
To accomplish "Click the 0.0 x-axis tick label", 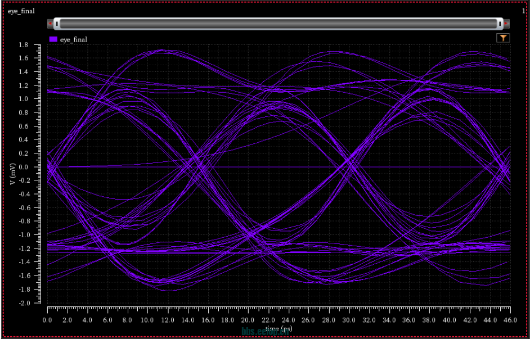I will click(x=47, y=319).
